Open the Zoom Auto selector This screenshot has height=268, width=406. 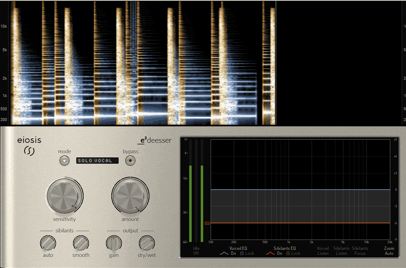click(389, 251)
